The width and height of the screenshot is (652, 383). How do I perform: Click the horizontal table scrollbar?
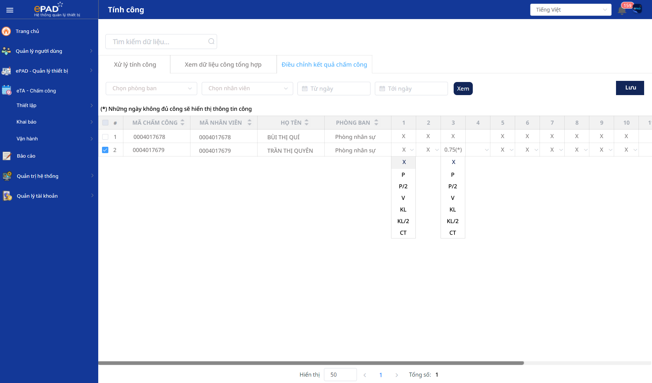click(311, 363)
